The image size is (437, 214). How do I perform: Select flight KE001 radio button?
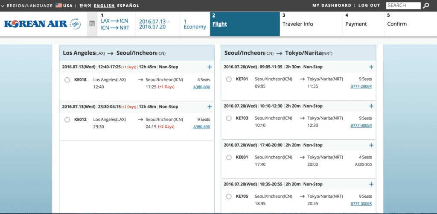click(x=229, y=157)
